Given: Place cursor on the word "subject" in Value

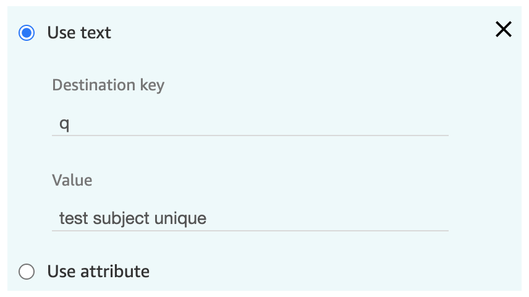Looking at the screenshot, I should (121, 219).
